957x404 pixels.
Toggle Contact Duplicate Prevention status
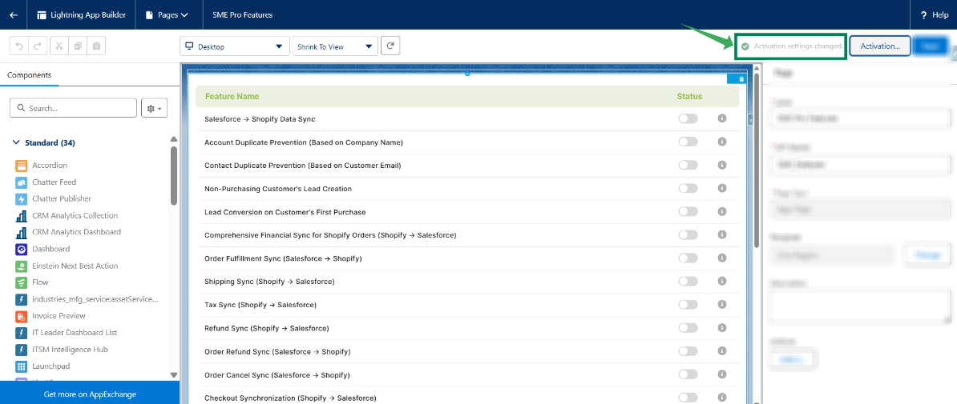click(688, 165)
